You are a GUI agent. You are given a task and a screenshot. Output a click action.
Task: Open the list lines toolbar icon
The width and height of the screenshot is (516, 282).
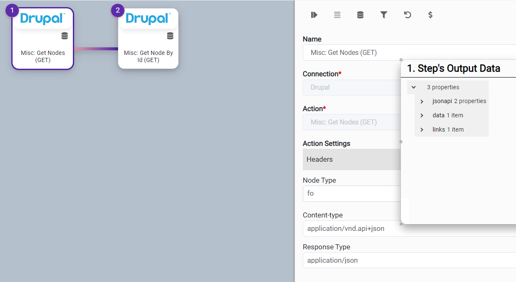coord(337,15)
